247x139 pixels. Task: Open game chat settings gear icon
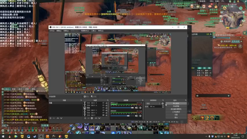point(3,89)
